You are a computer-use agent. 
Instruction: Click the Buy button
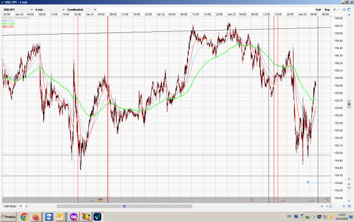coord(327,10)
